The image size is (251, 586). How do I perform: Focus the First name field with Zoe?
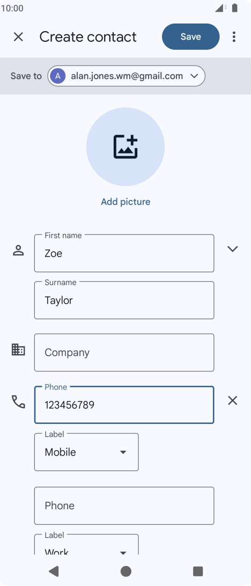click(124, 253)
